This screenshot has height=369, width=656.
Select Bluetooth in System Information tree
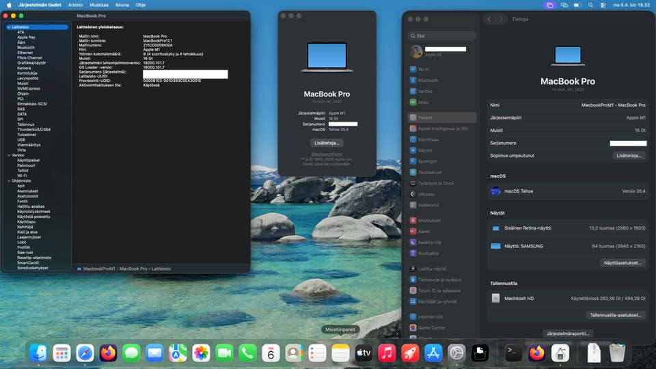[26, 48]
